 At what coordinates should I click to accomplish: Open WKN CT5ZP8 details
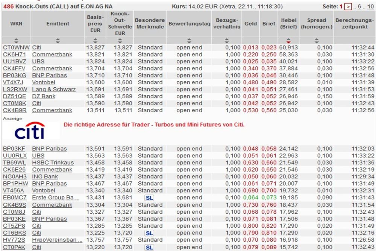(14, 226)
